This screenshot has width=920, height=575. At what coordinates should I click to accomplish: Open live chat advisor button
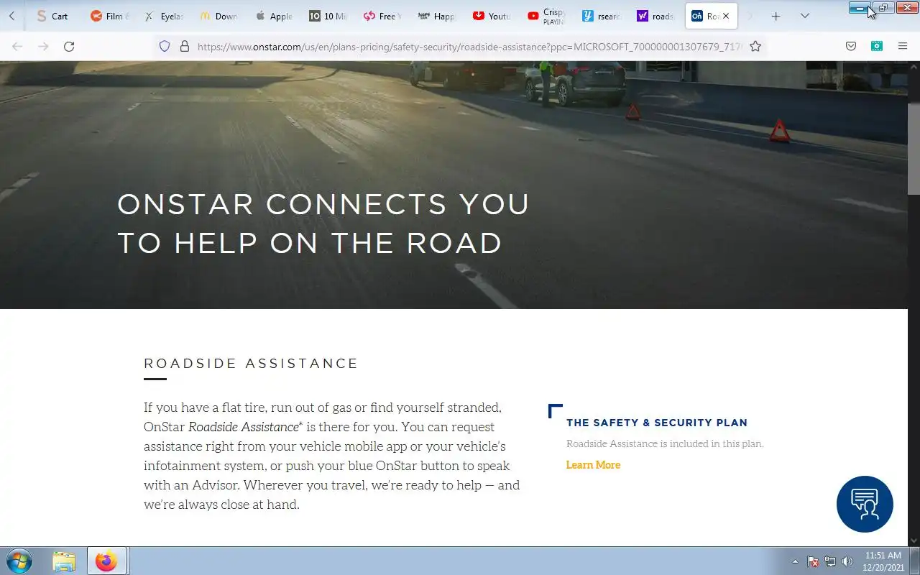[865, 504]
